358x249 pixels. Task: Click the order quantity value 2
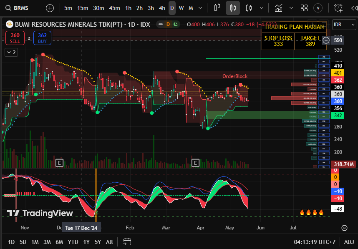pyautogui.click(x=29, y=38)
